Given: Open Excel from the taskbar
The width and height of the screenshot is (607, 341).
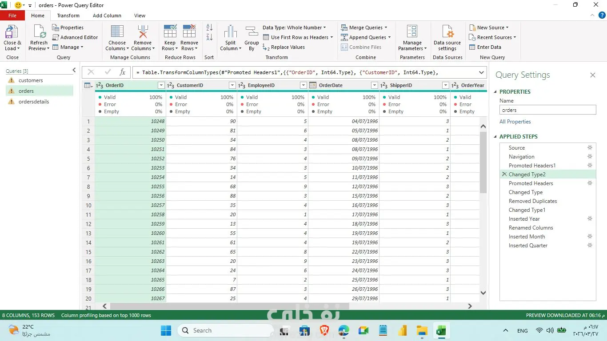Looking at the screenshot, I should coord(440,330).
